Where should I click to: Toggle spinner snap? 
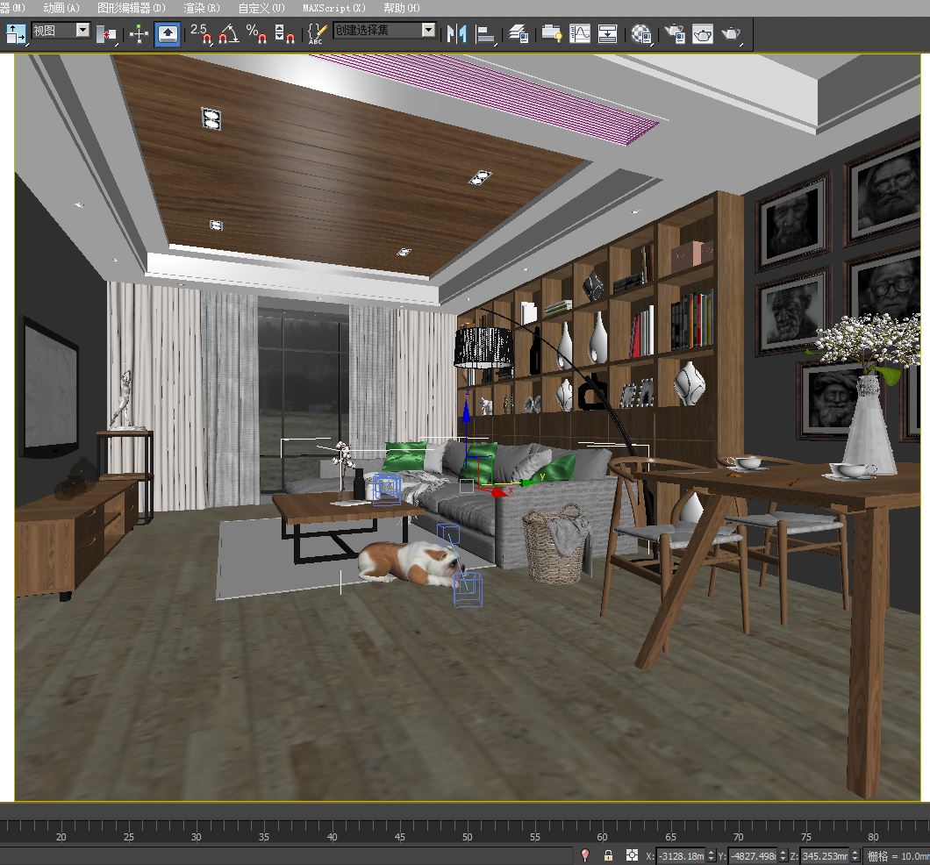click(284, 34)
